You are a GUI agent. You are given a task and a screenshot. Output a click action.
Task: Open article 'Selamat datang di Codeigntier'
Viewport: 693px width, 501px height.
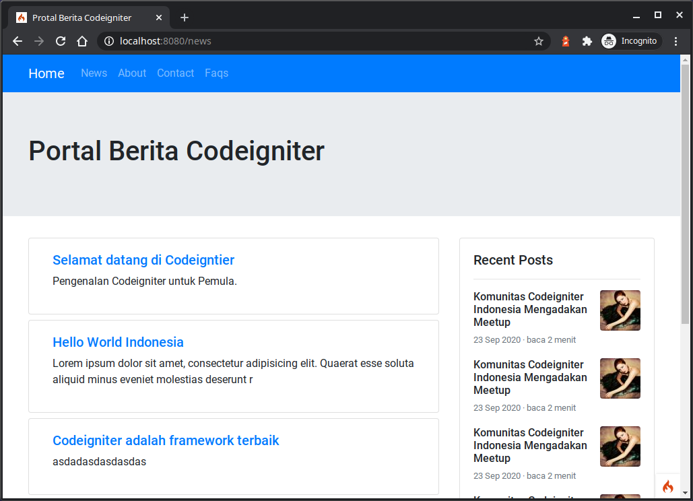(x=143, y=260)
